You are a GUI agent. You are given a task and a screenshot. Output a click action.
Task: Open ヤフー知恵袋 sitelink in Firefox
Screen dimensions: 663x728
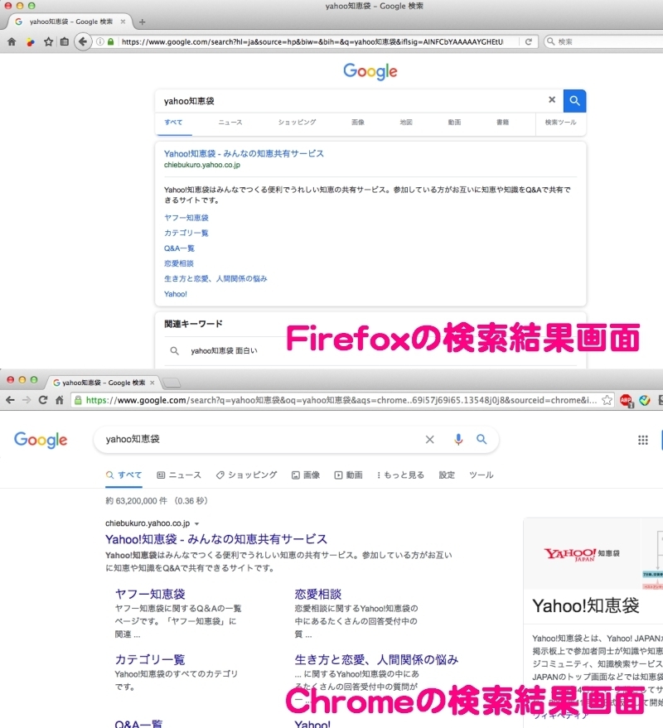pos(186,217)
